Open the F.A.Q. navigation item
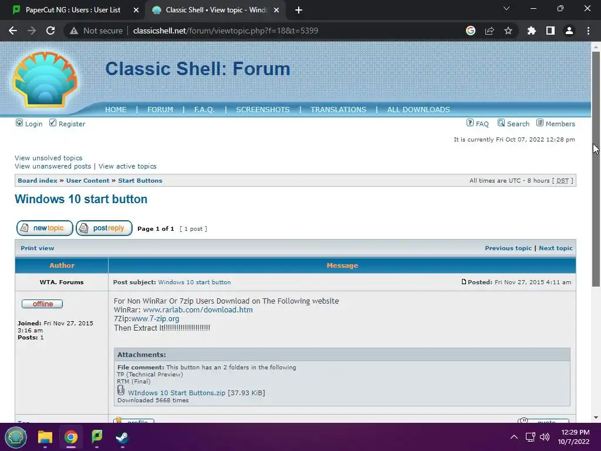Image resolution: width=601 pixels, height=451 pixels. [204, 110]
